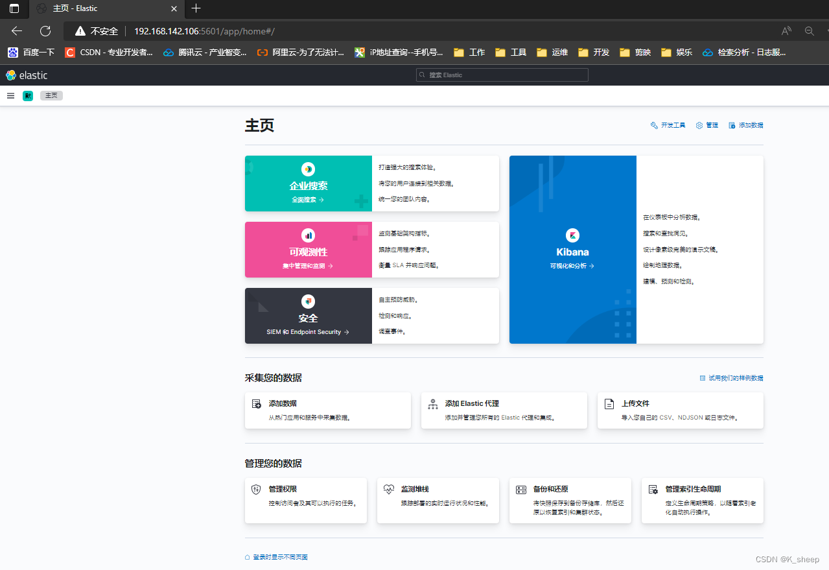Open the 添加数据 ingest card
Viewport: 829px width, 570px height.
(x=328, y=410)
